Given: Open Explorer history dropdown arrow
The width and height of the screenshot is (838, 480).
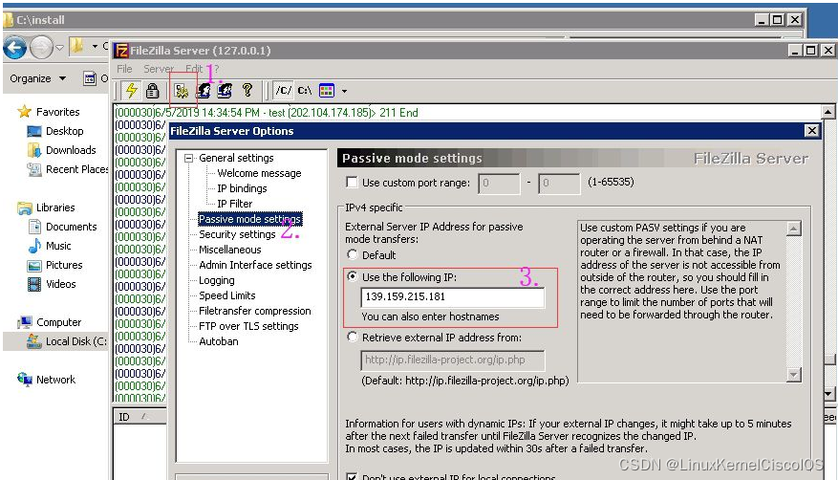Looking at the screenshot, I should pyautogui.click(x=60, y=48).
